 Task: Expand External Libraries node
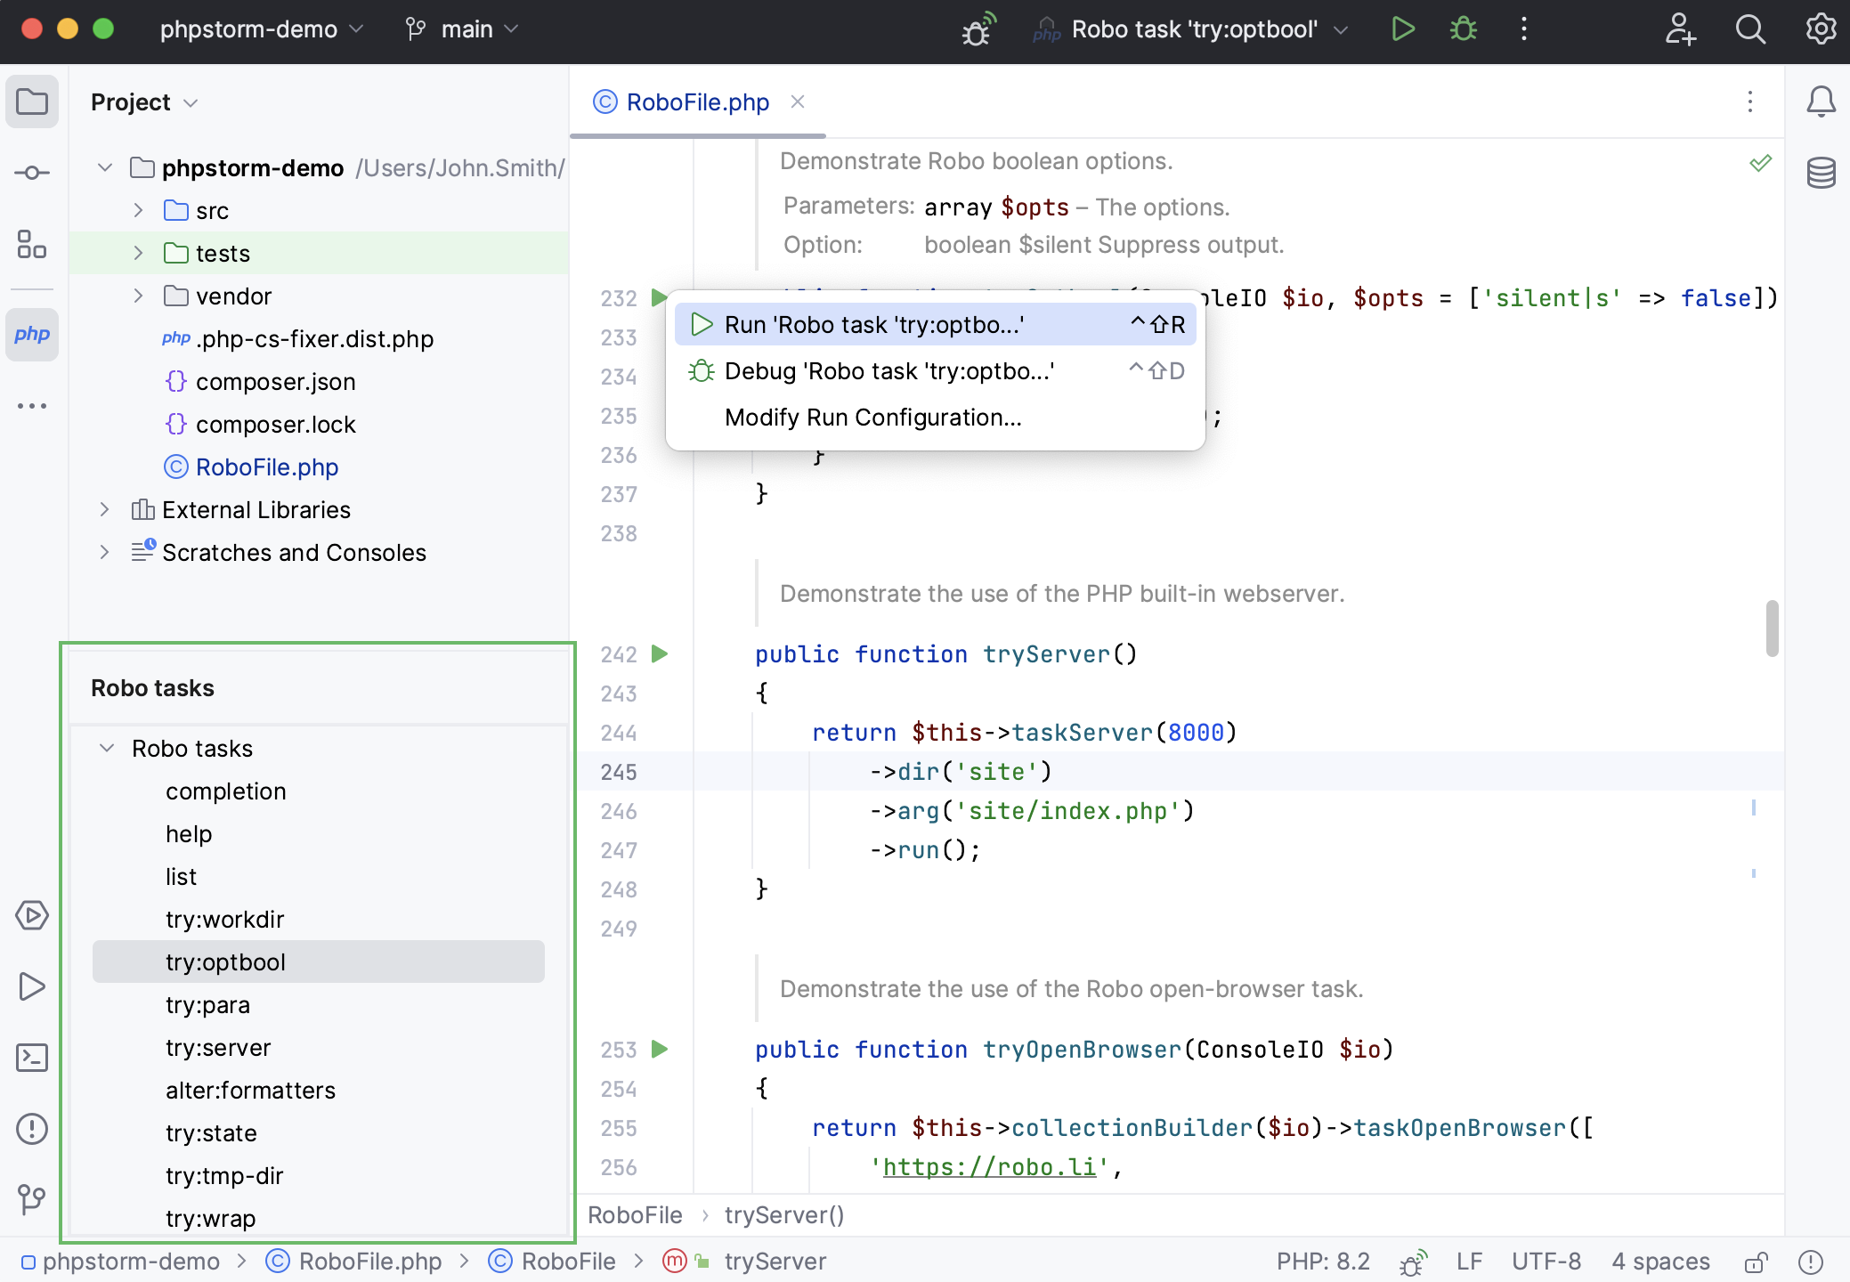105,509
